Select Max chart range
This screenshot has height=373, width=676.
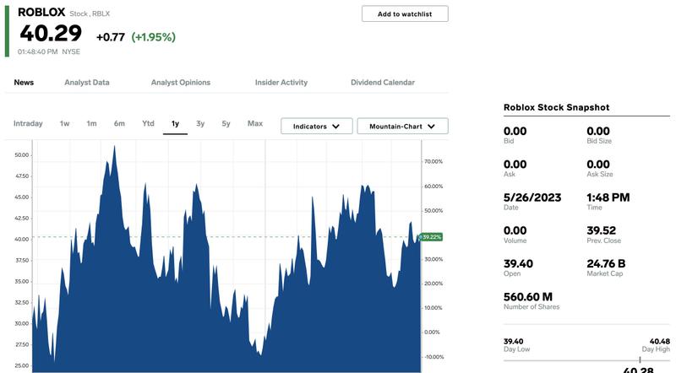255,123
